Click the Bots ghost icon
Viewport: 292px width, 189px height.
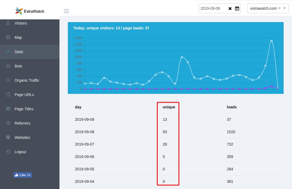pyautogui.click(x=8, y=66)
